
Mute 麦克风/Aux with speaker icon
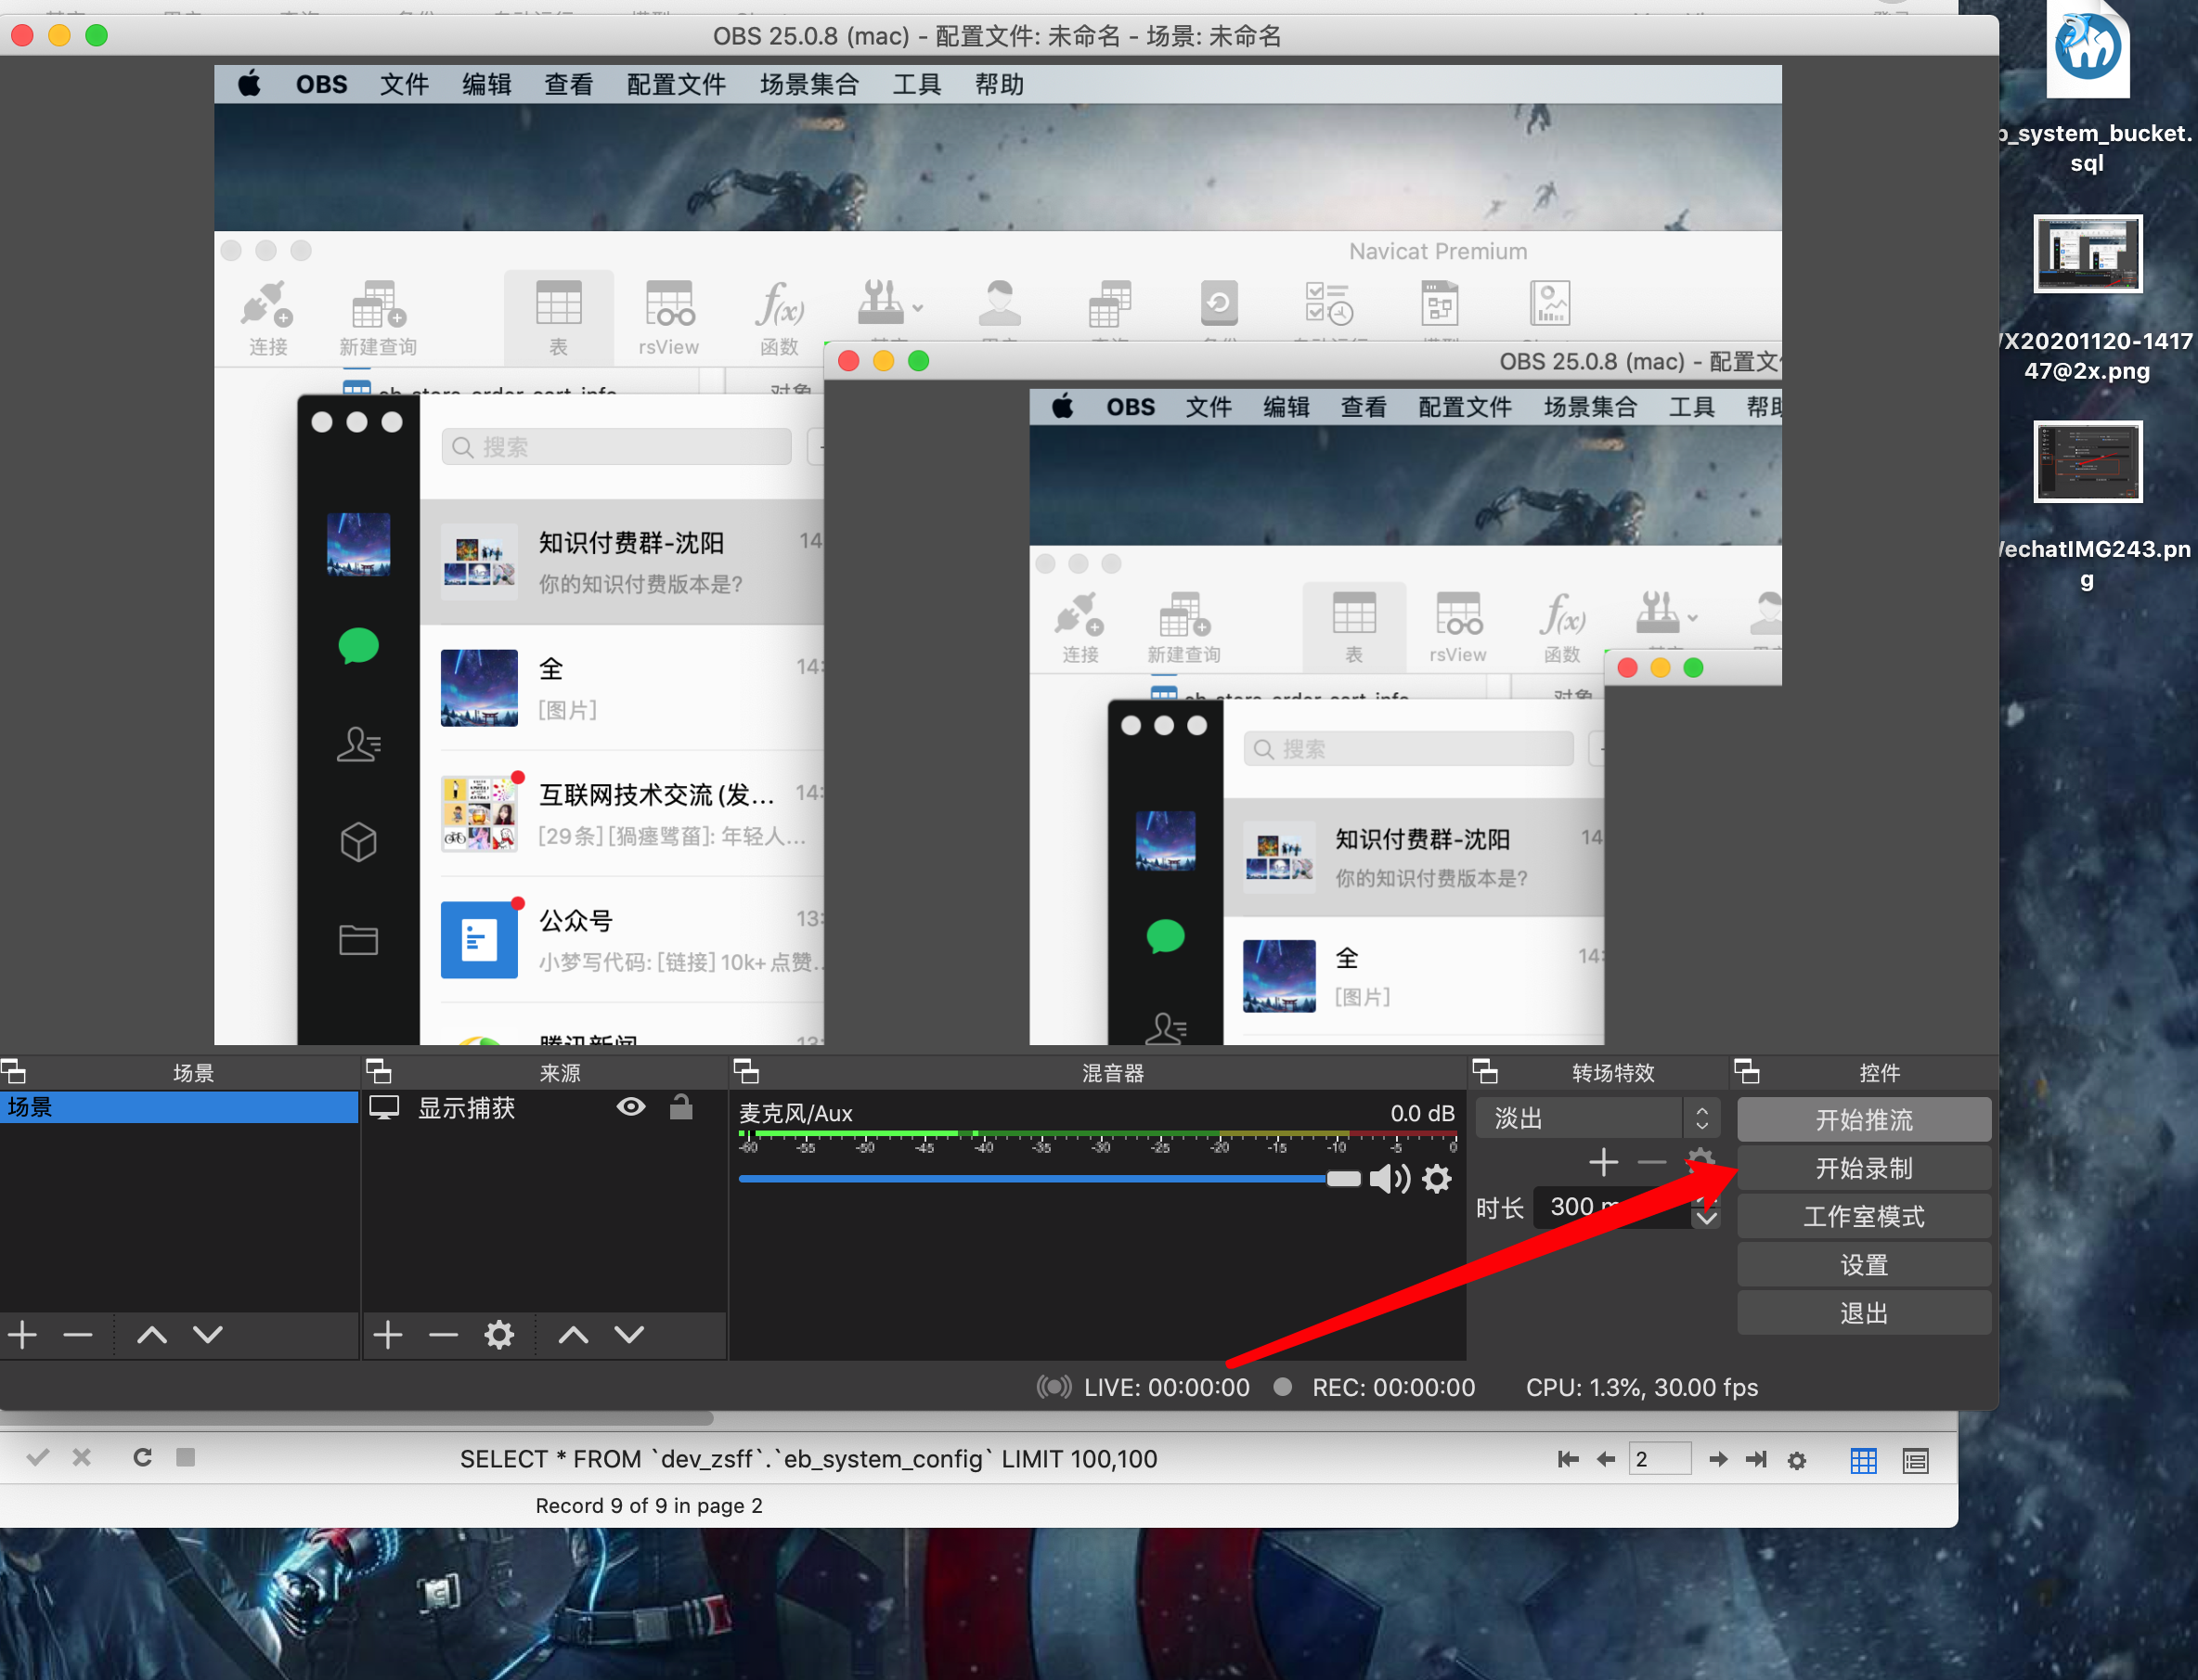pyautogui.click(x=1389, y=1179)
